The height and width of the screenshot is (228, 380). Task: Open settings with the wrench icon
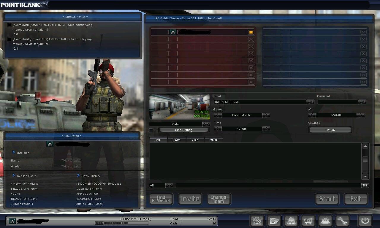tap(342, 221)
